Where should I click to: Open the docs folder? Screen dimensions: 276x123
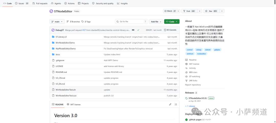point(58,54)
